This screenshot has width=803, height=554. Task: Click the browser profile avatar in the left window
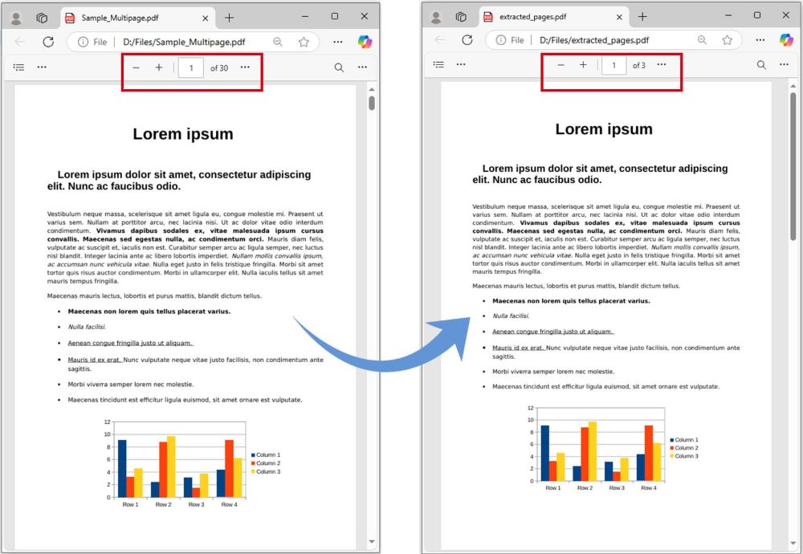17,17
